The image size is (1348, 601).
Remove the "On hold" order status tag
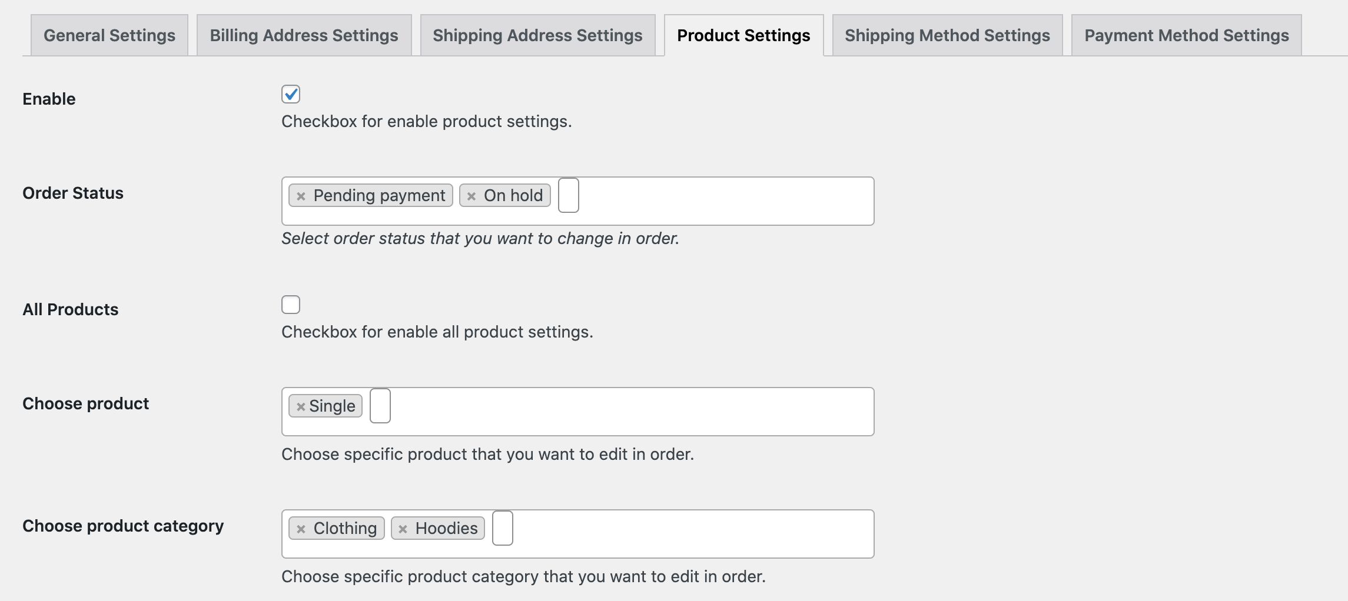[470, 195]
